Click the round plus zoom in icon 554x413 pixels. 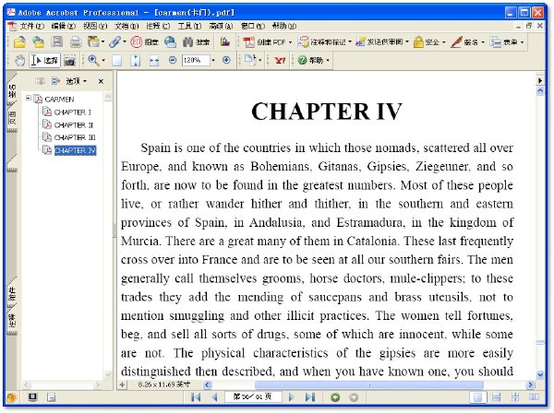pos(226,60)
